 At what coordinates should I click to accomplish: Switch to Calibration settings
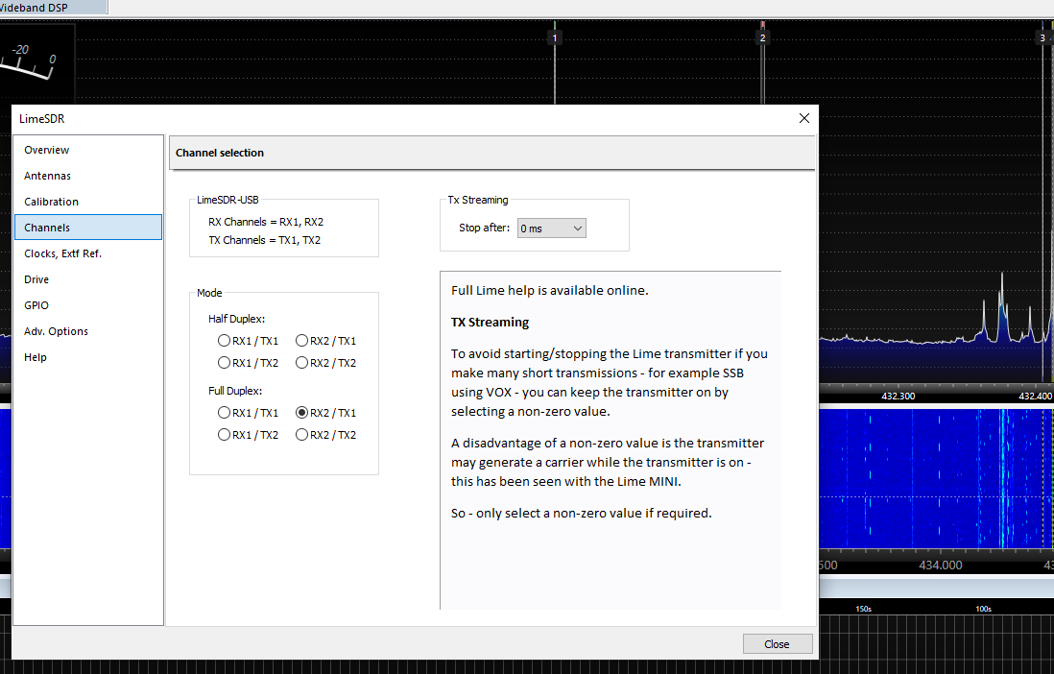tap(52, 202)
